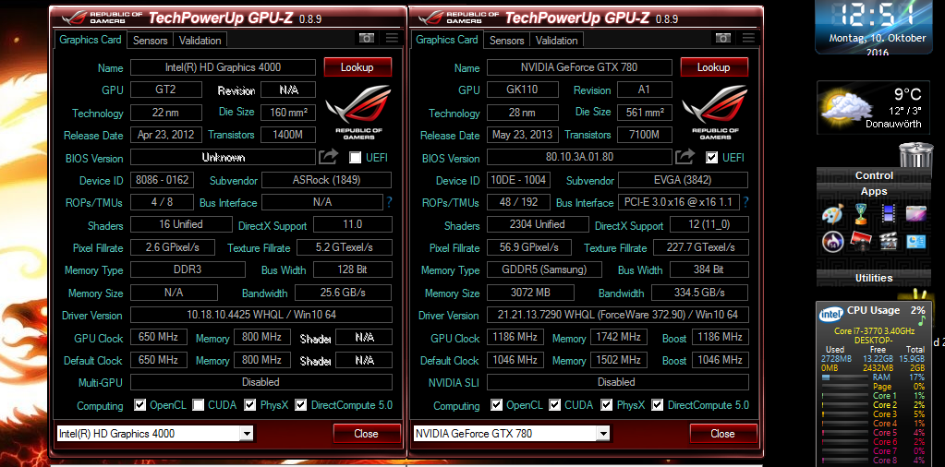Capture screenshot via camera icon in GTX 780 window
This screenshot has width=945, height=467.
pyautogui.click(x=723, y=39)
